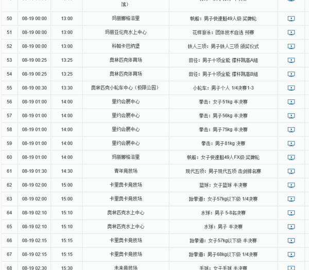The width and height of the screenshot is (309, 270).
Task: Open the video icon for row 57 boxing
Action: (x=291, y=116)
